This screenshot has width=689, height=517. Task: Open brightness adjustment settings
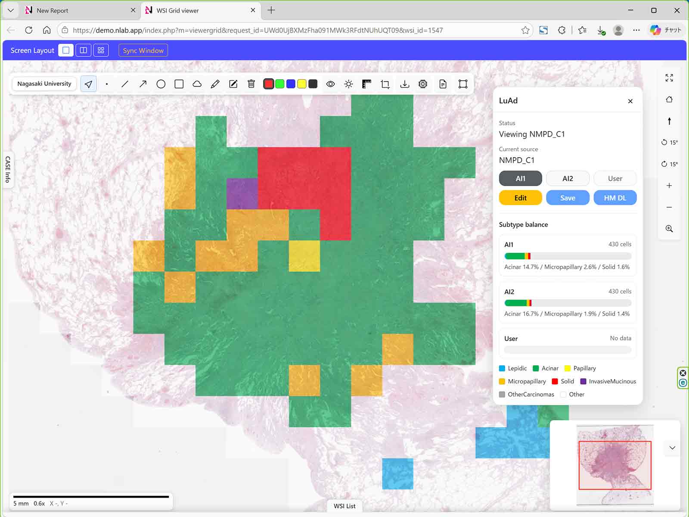tap(349, 84)
